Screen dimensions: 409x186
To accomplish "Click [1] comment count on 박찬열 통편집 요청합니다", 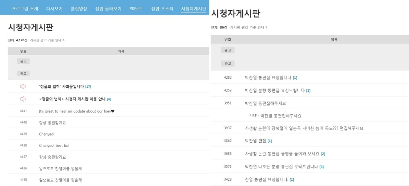I will coord(295,77).
